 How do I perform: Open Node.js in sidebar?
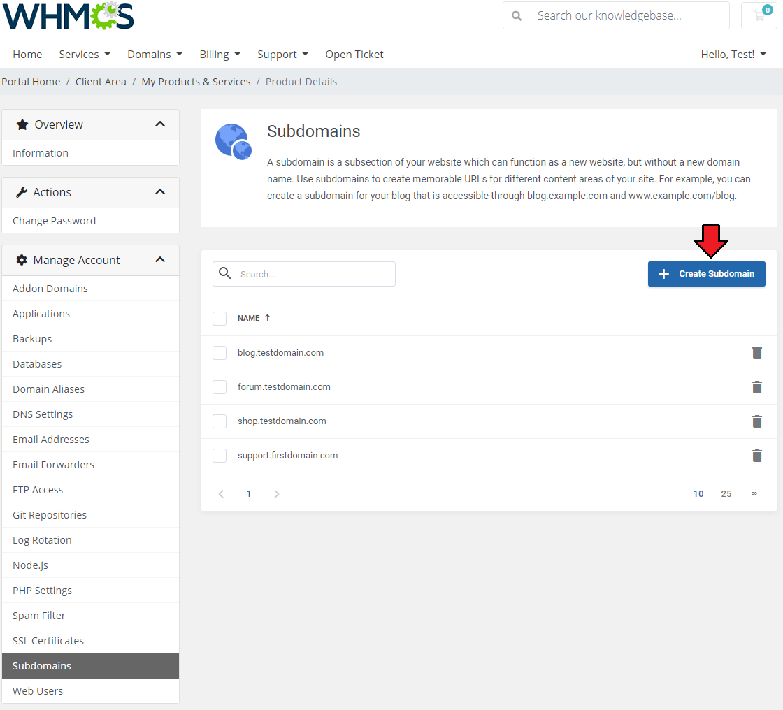click(x=90, y=565)
